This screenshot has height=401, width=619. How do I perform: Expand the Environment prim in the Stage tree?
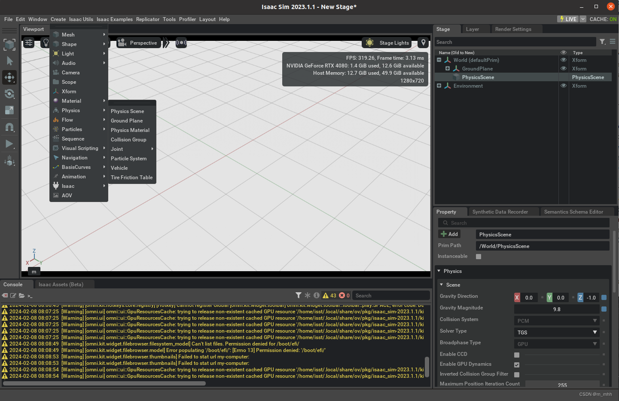[x=439, y=86]
